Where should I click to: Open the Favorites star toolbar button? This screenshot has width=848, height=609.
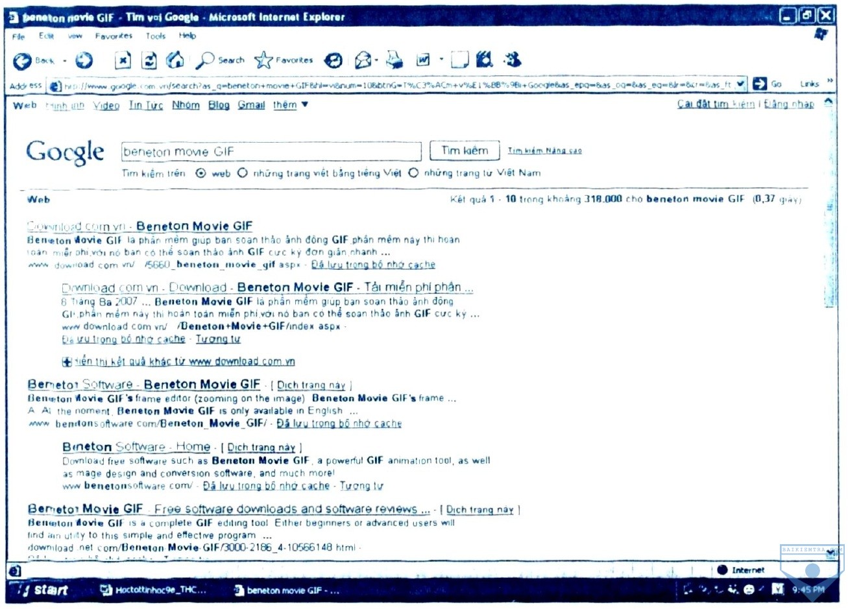pos(284,60)
